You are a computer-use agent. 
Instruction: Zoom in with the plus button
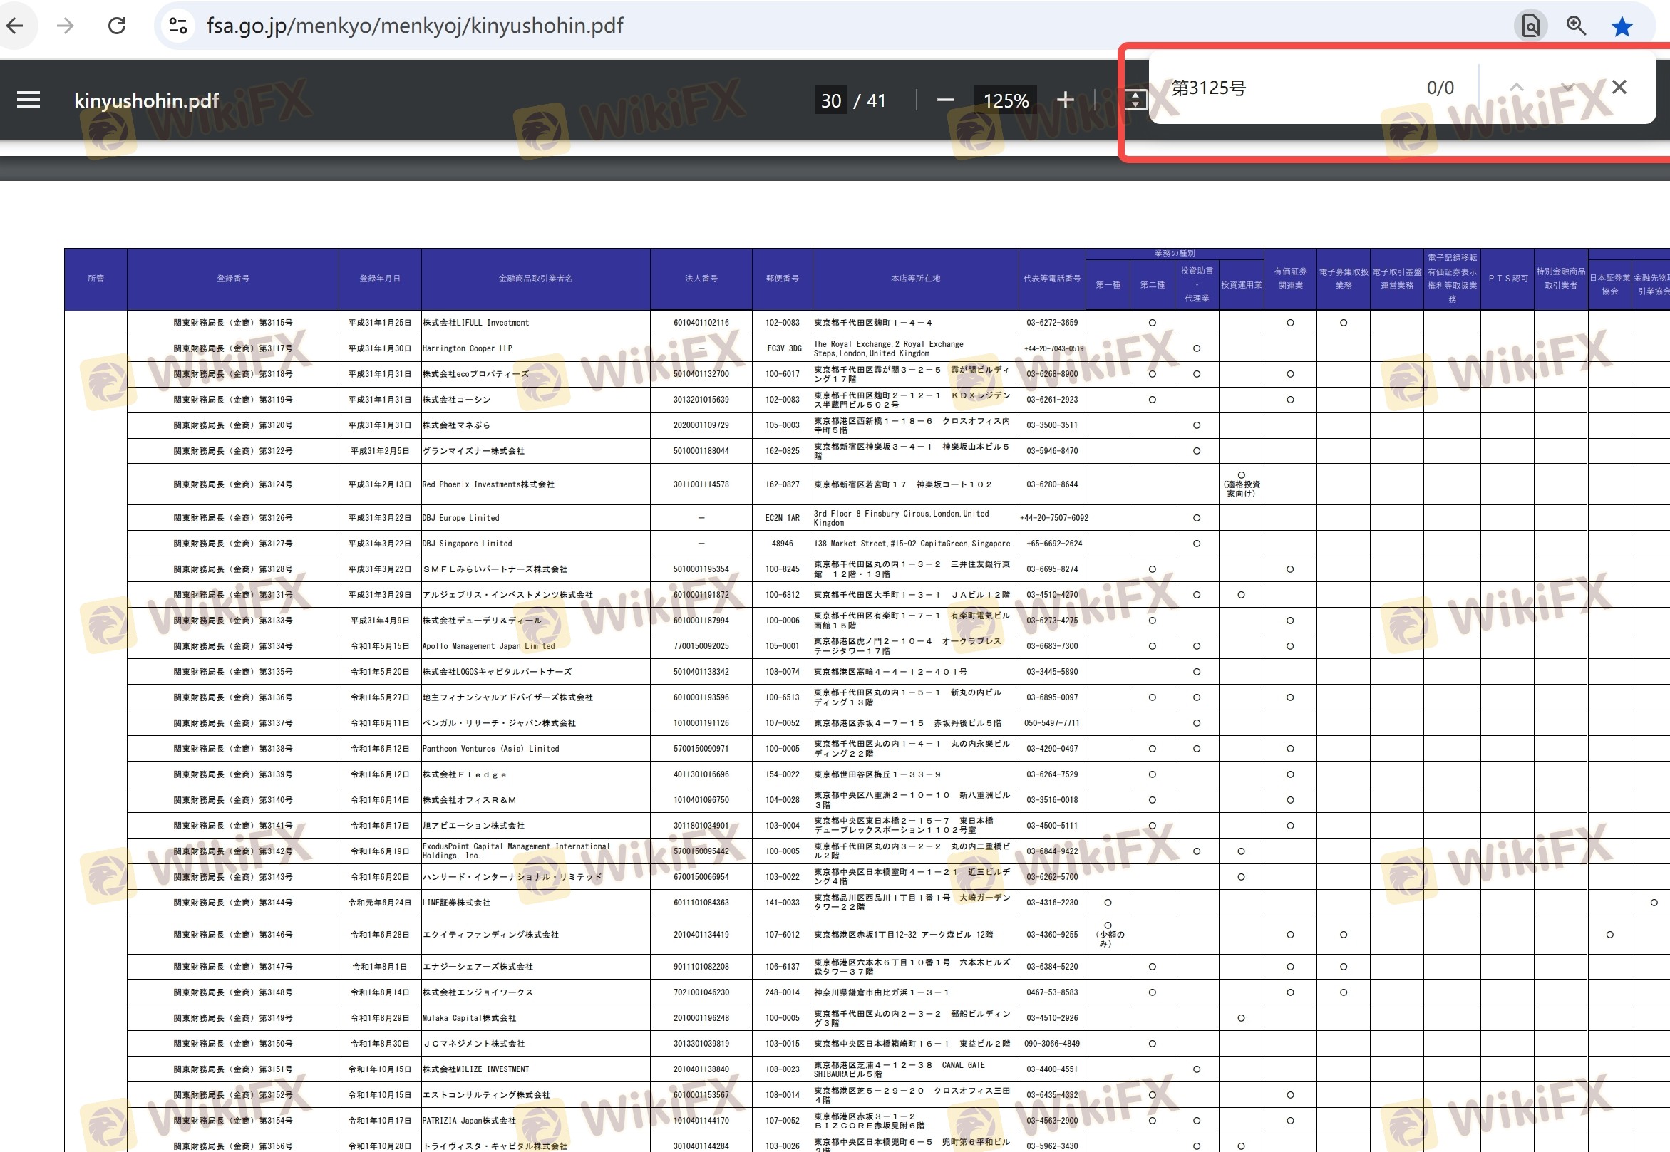pos(1065,100)
